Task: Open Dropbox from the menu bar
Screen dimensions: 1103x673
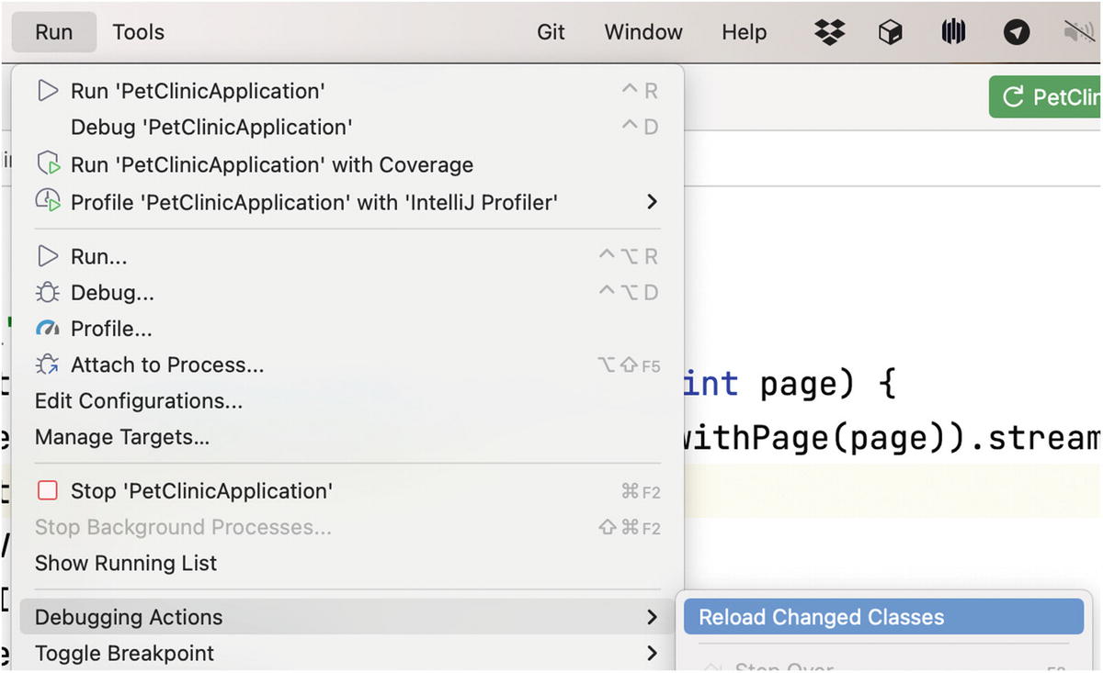Action: 829,32
